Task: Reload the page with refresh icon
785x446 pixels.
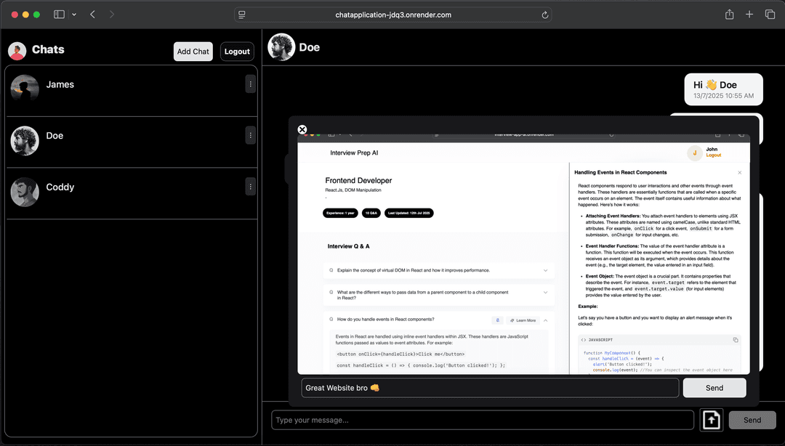Action: pyautogui.click(x=544, y=15)
